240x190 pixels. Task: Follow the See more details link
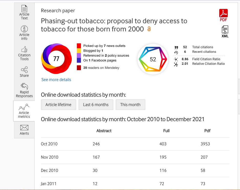pos(56,80)
